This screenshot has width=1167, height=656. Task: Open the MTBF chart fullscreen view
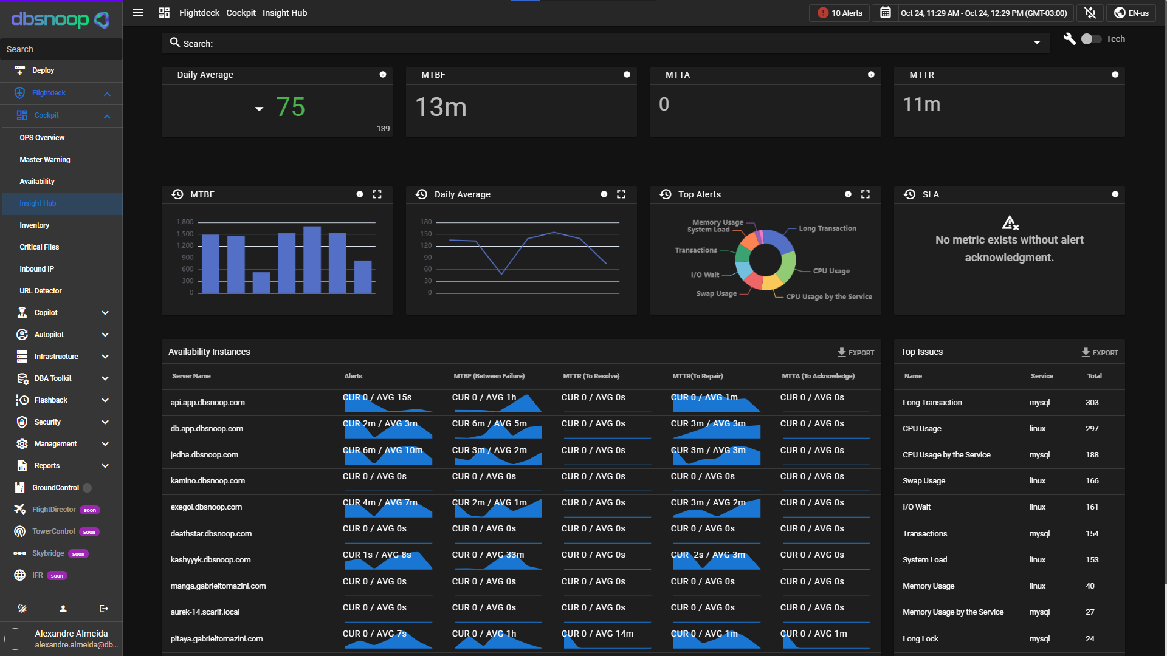pos(377,194)
